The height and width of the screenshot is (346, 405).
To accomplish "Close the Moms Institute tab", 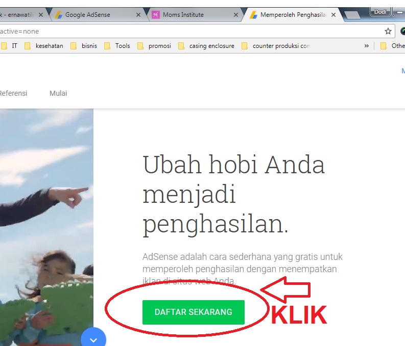I will pyautogui.click(x=236, y=15).
